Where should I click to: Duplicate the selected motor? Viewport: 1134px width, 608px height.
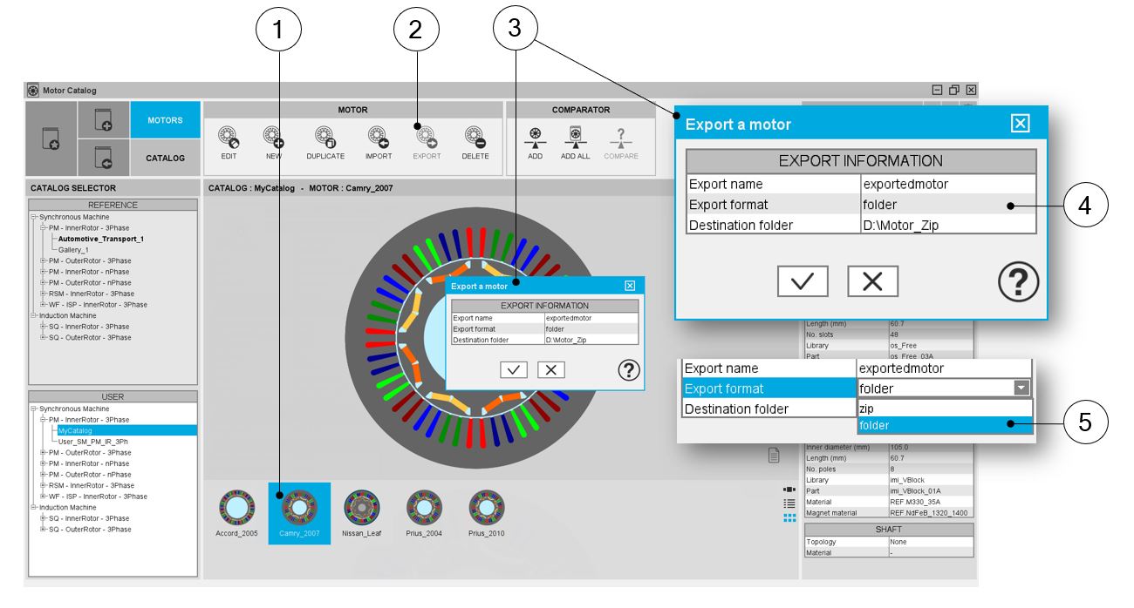pyautogui.click(x=324, y=138)
